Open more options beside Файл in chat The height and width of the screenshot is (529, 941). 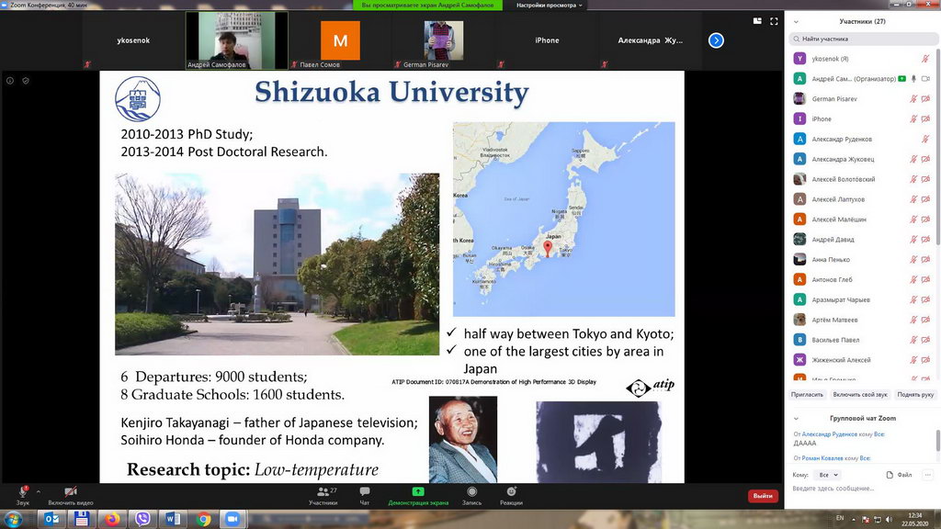(928, 475)
